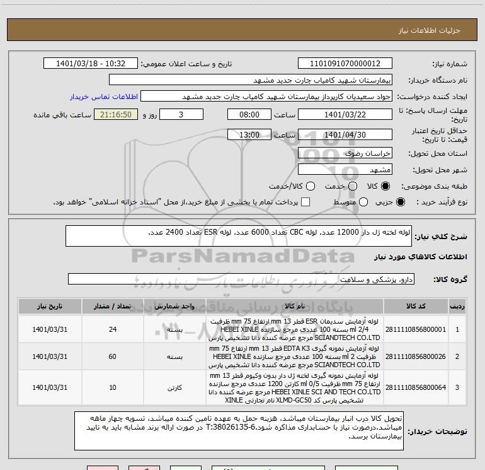
Task: Click the announcement date field 1401/03/18 - 10:32
Action: tap(90, 64)
